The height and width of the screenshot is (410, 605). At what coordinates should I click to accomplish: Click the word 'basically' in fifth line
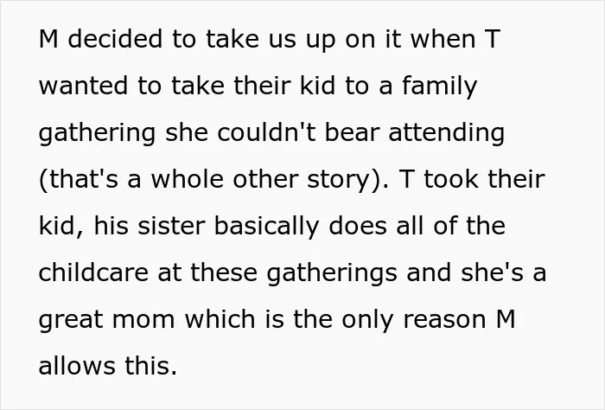pyautogui.click(x=266, y=227)
